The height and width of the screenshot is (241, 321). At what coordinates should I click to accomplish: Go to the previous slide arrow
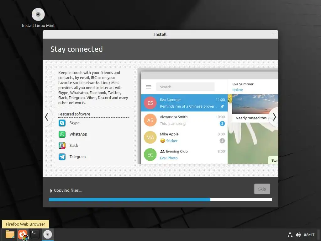(x=47, y=117)
